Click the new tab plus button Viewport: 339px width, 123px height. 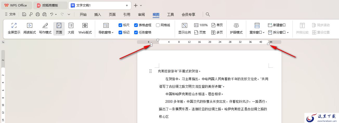(x=136, y=5)
